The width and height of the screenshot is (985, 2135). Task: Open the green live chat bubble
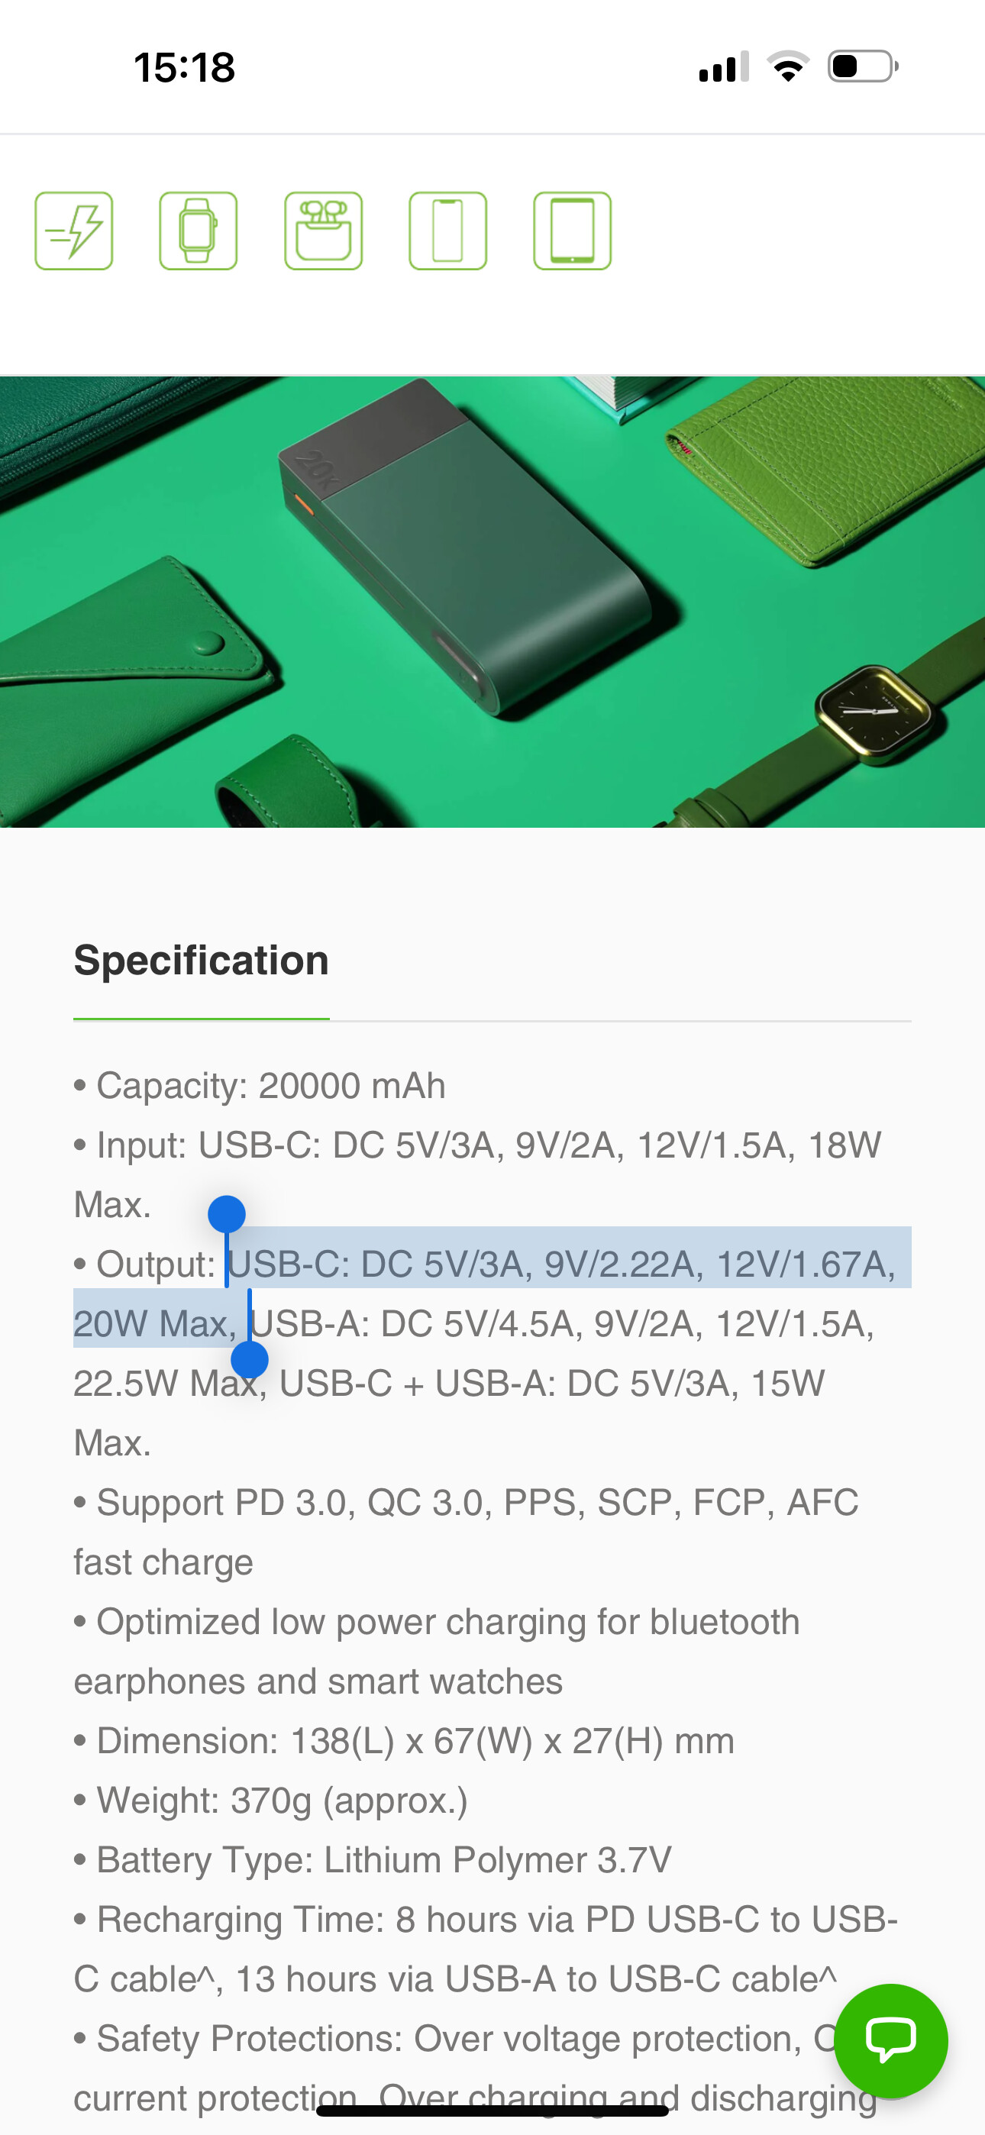890,2040
